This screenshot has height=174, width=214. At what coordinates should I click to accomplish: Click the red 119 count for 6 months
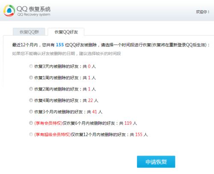(128, 123)
